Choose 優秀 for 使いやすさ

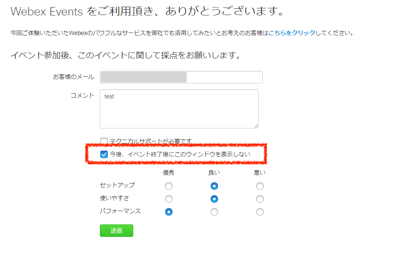pos(169,199)
